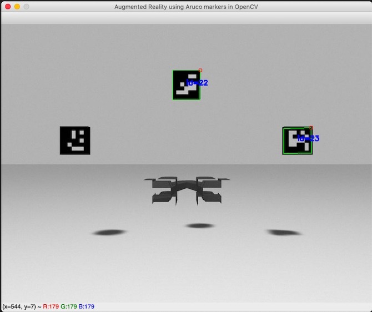
Task: Click the red corner square on marker 22
Action: tap(200, 71)
